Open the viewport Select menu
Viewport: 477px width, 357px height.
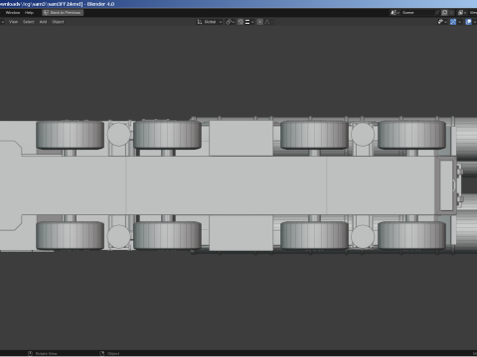29,22
